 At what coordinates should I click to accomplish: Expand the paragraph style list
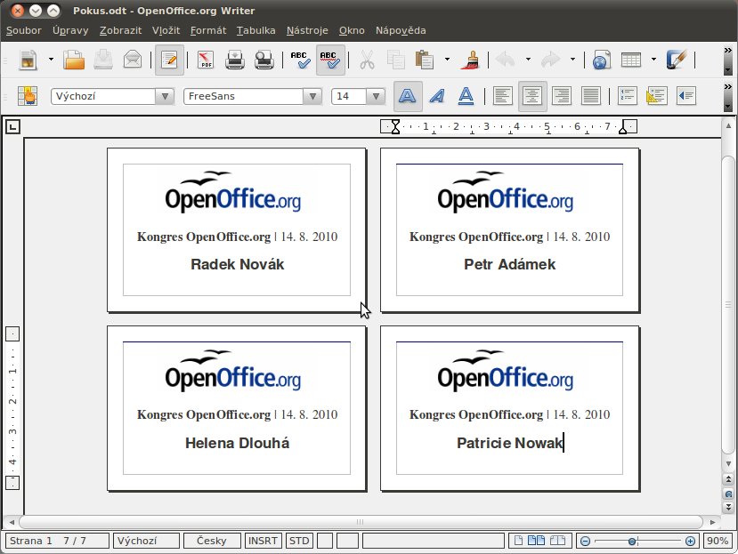click(x=165, y=96)
